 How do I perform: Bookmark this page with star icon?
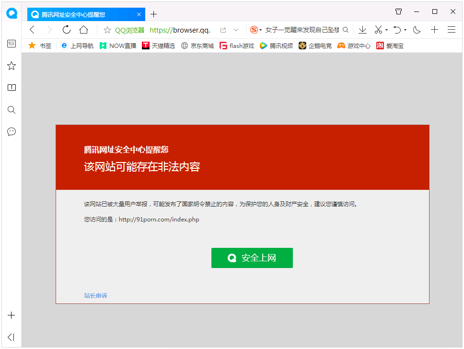click(x=107, y=30)
